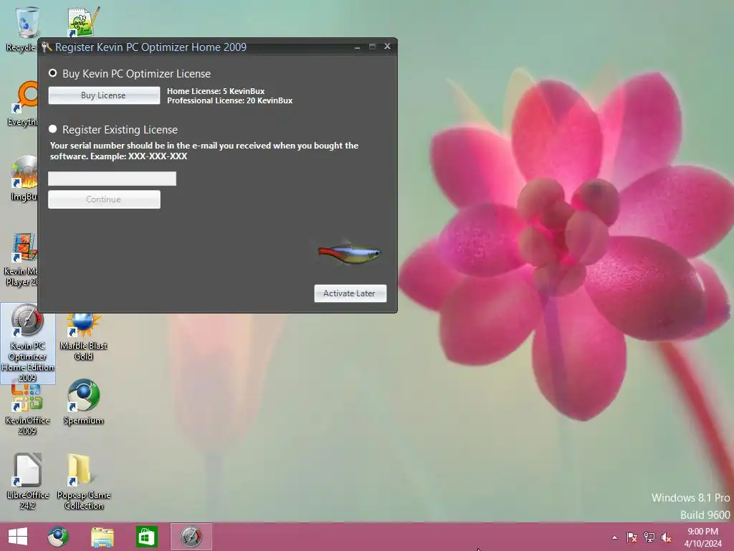
Task: Focus the serial number input field
Action: click(113, 179)
